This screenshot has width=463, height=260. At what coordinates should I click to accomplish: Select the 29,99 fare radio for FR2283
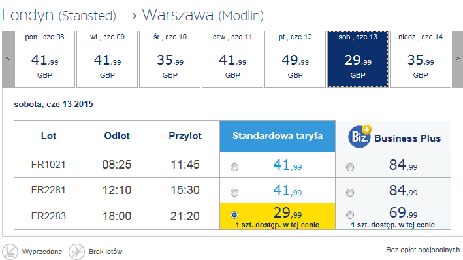234,215
